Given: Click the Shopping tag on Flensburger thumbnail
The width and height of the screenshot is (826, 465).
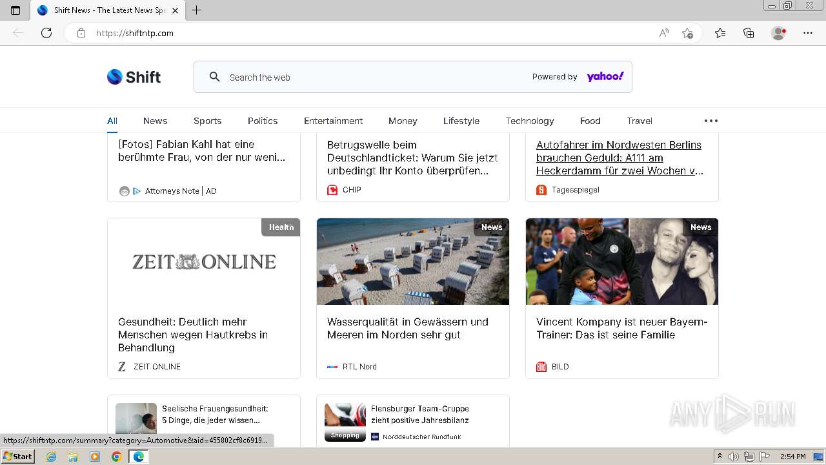Looking at the screenshot, I should click(x=345, y=435).
